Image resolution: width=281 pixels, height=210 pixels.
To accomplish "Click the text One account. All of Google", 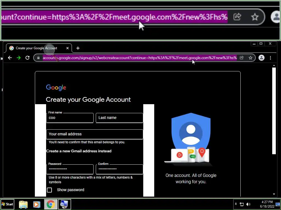I will (x=191, y=176).
